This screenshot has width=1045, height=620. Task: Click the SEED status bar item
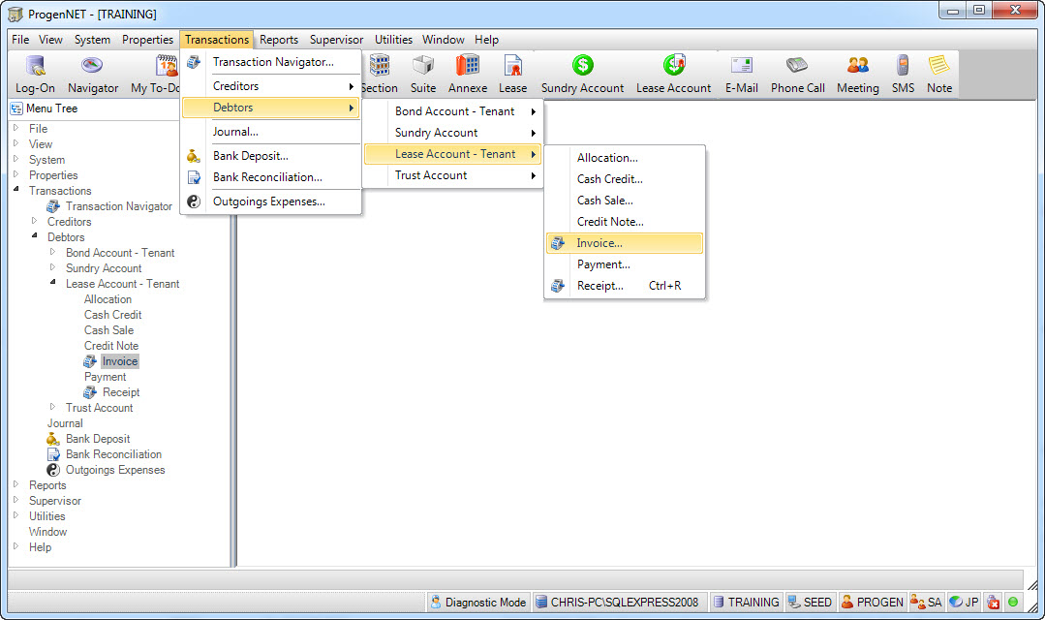[x=810, y=602]
